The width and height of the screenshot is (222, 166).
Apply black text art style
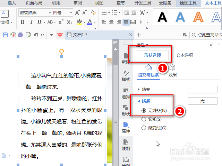tap(162, 17)
